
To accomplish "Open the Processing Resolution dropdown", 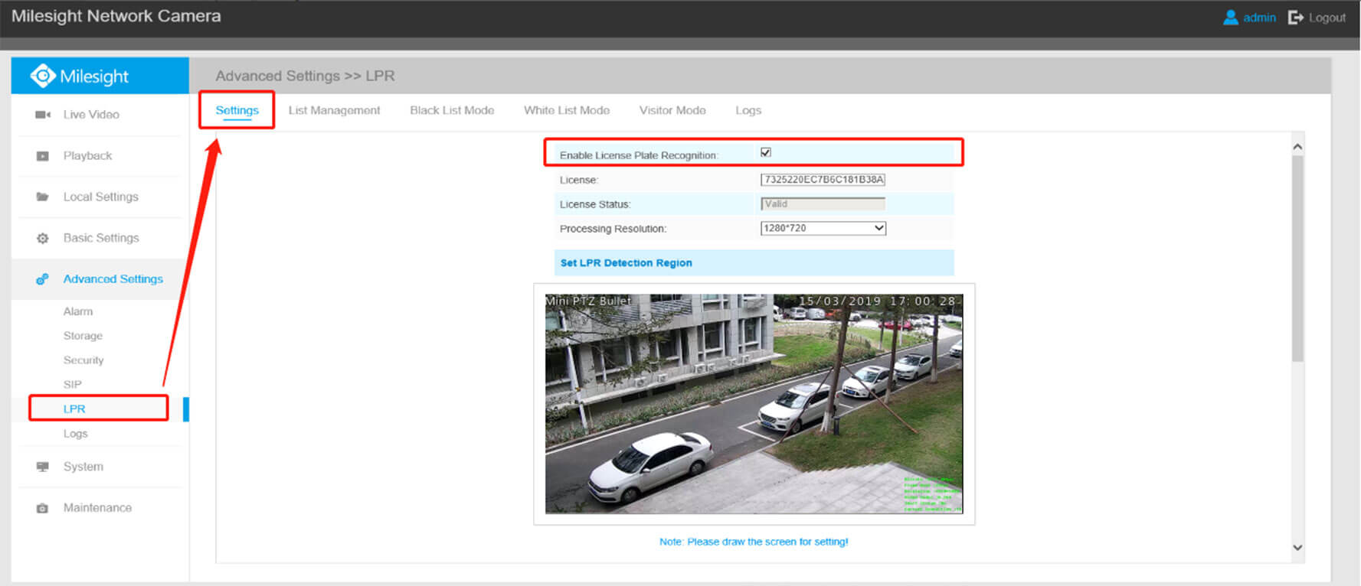I will tap(823, 228).
